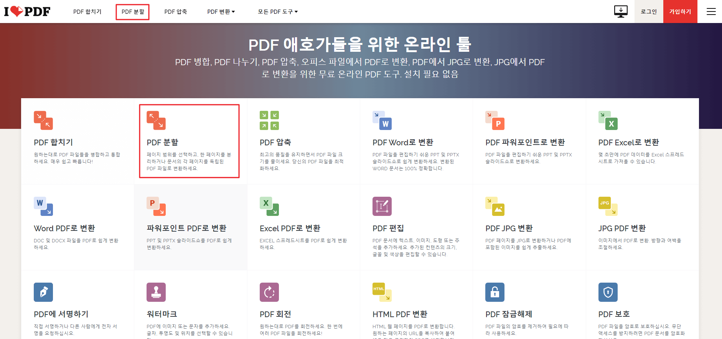722x339 pixels.
Task: Click the red 가입하기 button
Action: tap(680, 12)
